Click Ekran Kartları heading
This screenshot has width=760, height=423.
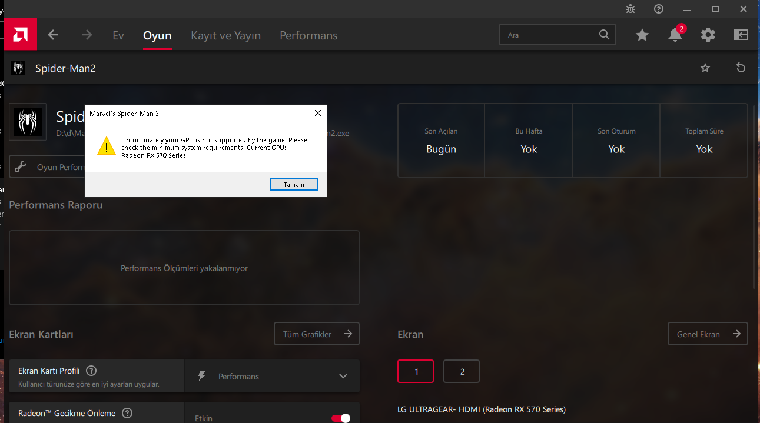pos(41,335)
